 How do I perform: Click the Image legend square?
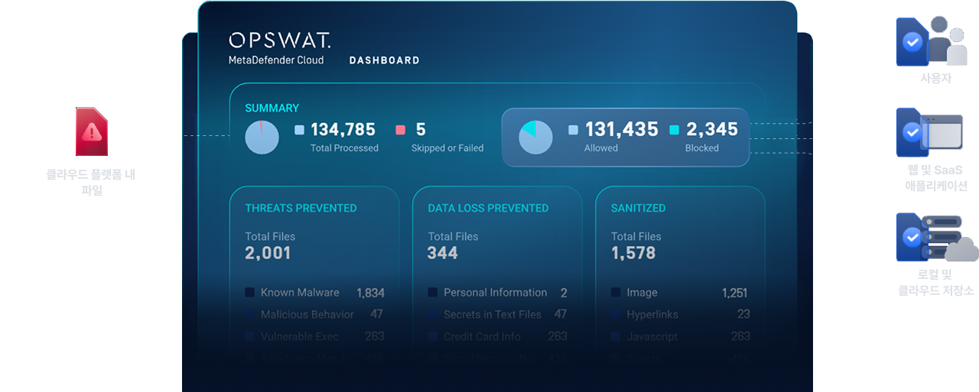(615, 293)
